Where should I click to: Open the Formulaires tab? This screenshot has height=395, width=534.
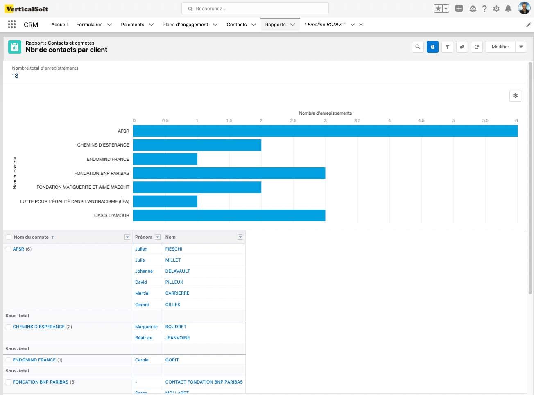click(x=89, y=25)
